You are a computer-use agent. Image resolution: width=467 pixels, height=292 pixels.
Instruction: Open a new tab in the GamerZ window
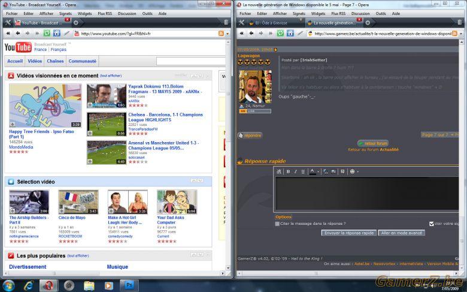(368, 23)
